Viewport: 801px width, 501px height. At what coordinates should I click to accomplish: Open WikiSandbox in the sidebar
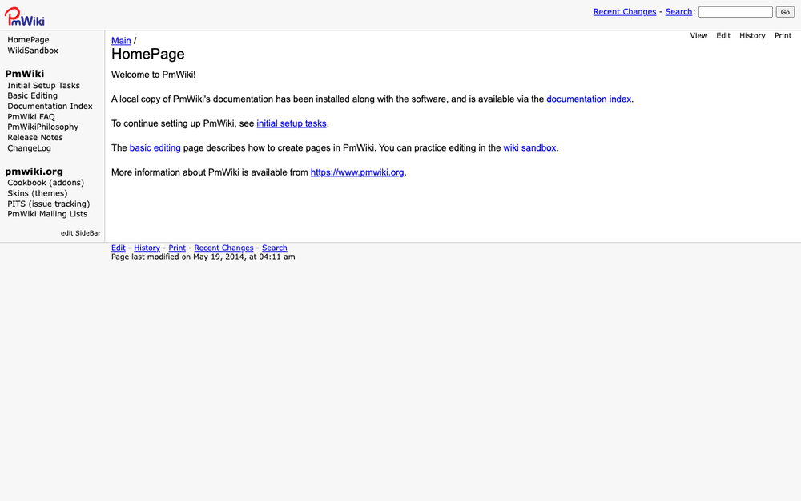click(33, 51)
